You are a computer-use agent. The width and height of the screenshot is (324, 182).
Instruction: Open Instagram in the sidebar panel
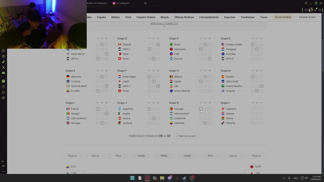[3, 56]
